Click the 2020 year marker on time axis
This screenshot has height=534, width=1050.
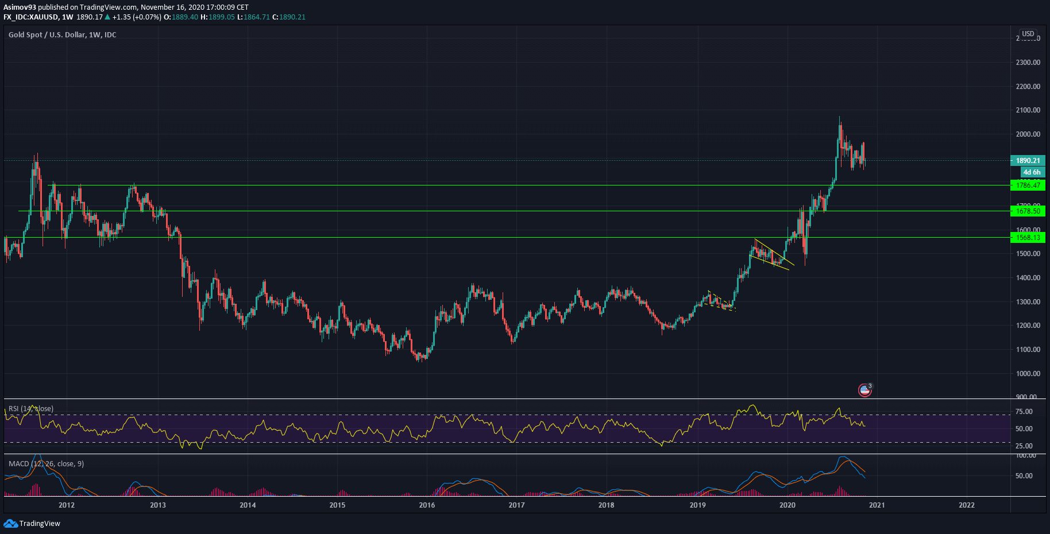point(787,505)
